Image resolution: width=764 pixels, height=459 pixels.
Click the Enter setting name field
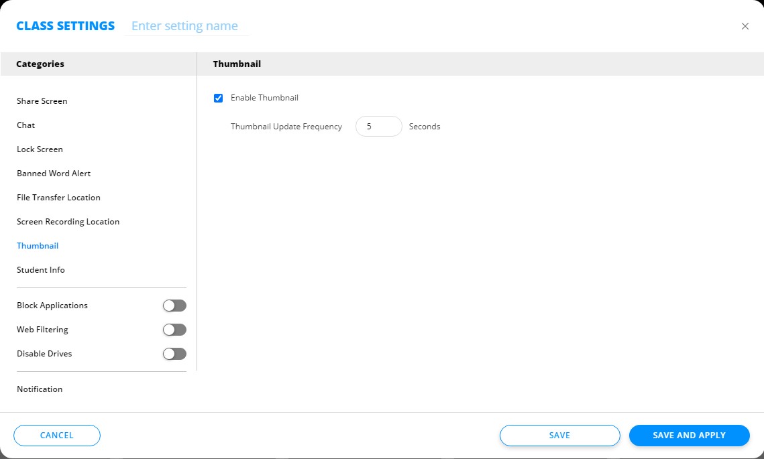(186, 26)
